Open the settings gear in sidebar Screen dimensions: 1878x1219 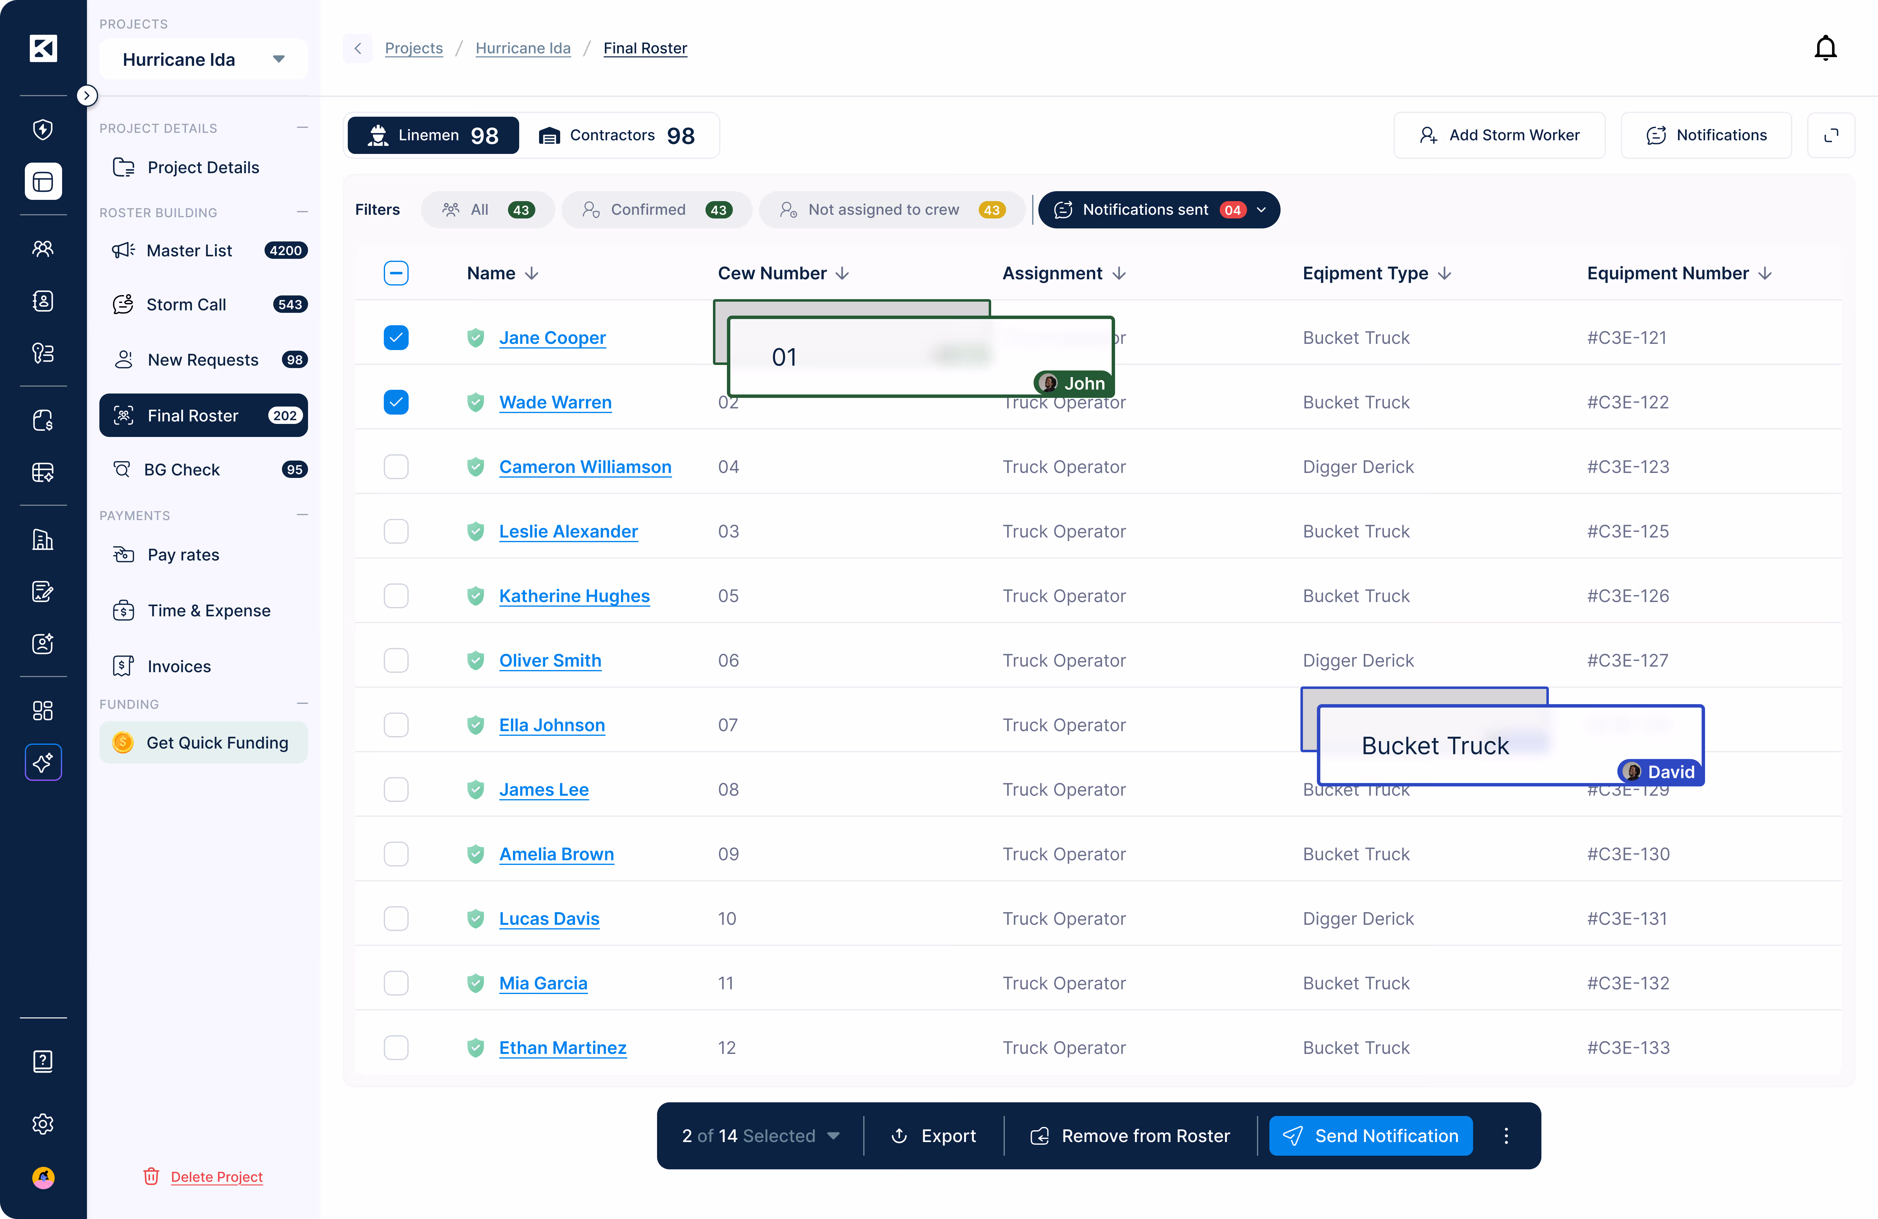[43, 1124]
